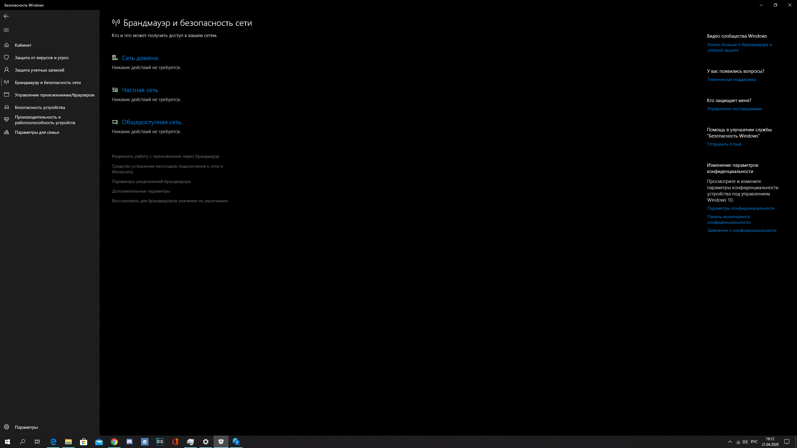Click Управление поставщиками link
The height and width of the screenshot is (448, 797).
click(x=734, y=109)
